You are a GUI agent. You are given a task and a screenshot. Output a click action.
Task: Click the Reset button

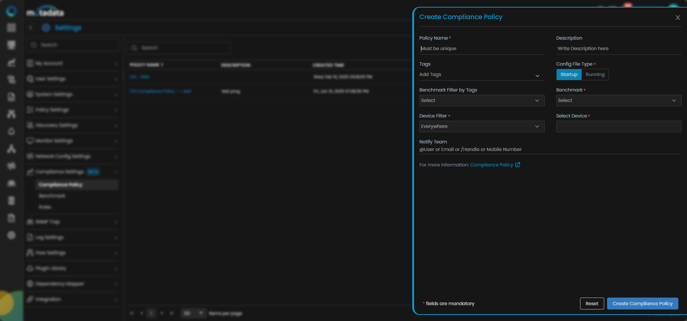(592, 303)
